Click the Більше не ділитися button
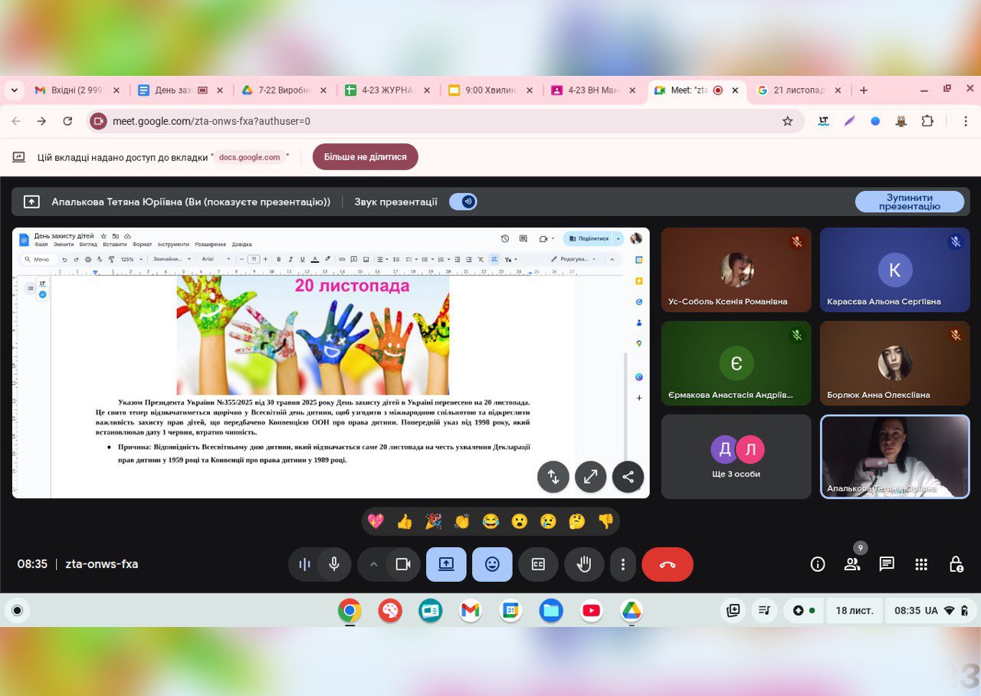This screenshot has width=981, height=696. coord(365,157)
